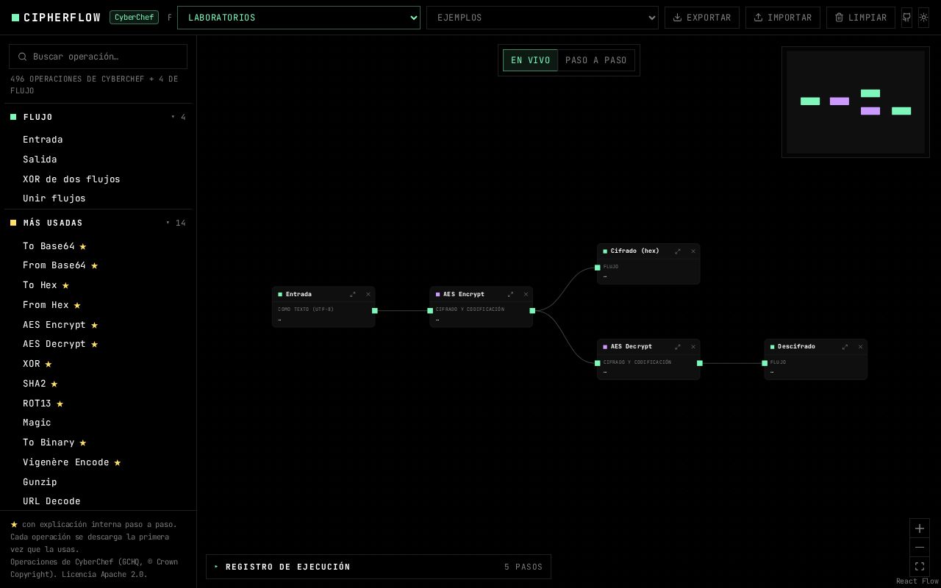Click the Importar button
This screenshot has height=588, width=941.
tap(783, 18)
